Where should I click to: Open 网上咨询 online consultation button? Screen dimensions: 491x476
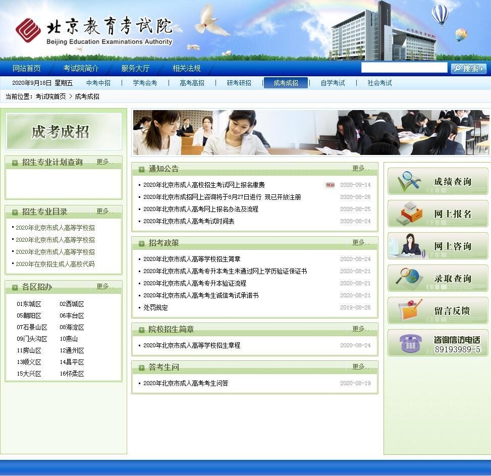pos(438,246)
